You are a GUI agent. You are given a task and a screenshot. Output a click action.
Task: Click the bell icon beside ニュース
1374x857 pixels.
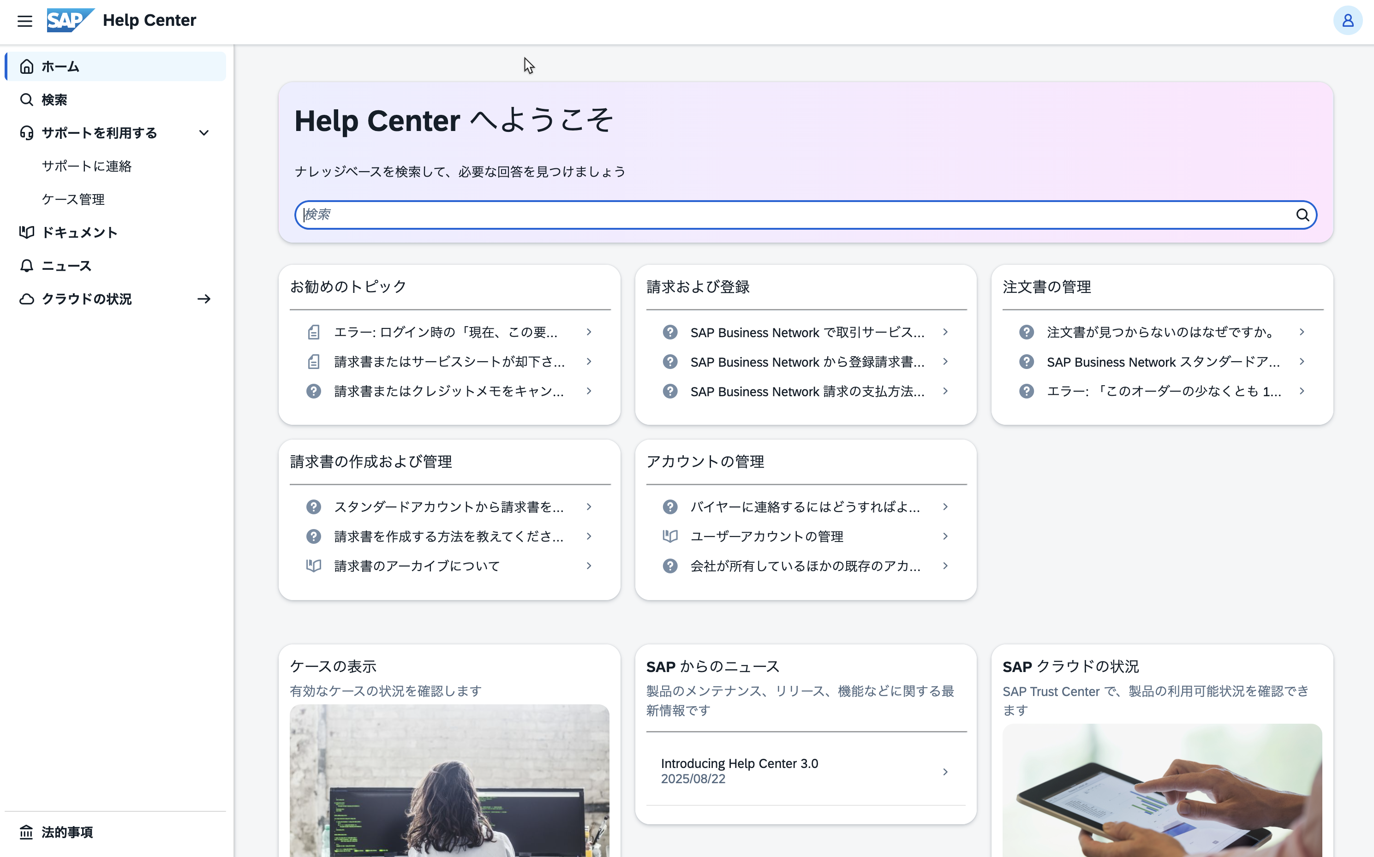click(26, 266)
